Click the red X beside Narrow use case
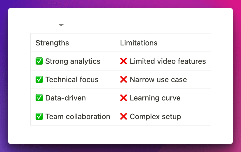This screenshot has width=241, height=152. pyautogui.click(x=123, y=79)
